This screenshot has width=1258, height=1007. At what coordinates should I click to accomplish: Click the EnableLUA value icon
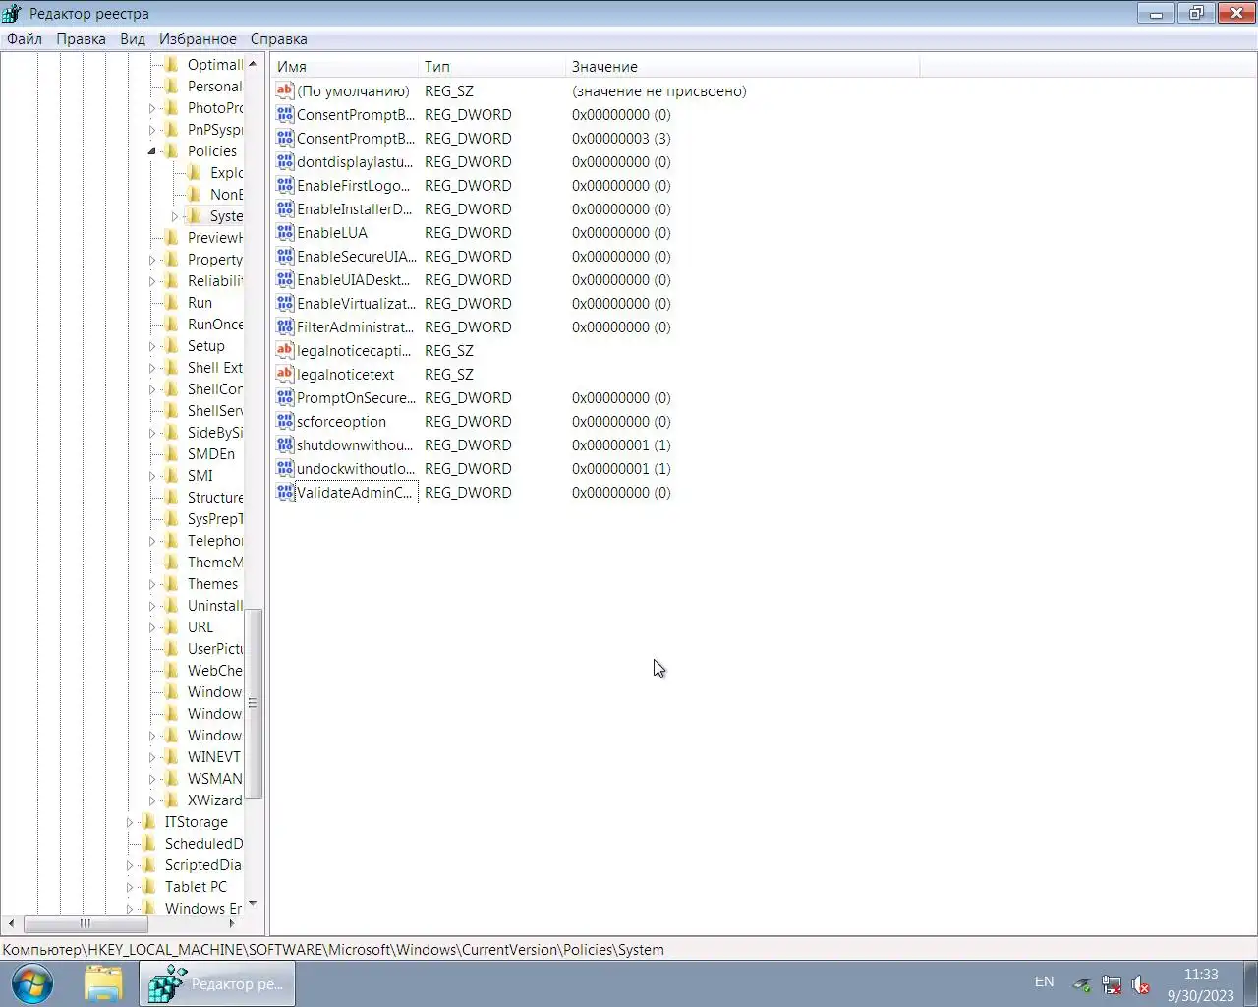click(285, 233)
